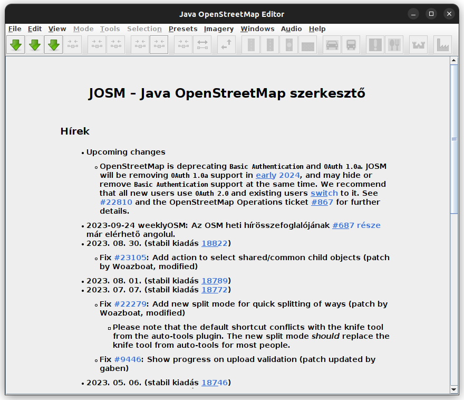Follow the 'early 2024' link
This screenshot has width=464, height=400.
[277, 175]
